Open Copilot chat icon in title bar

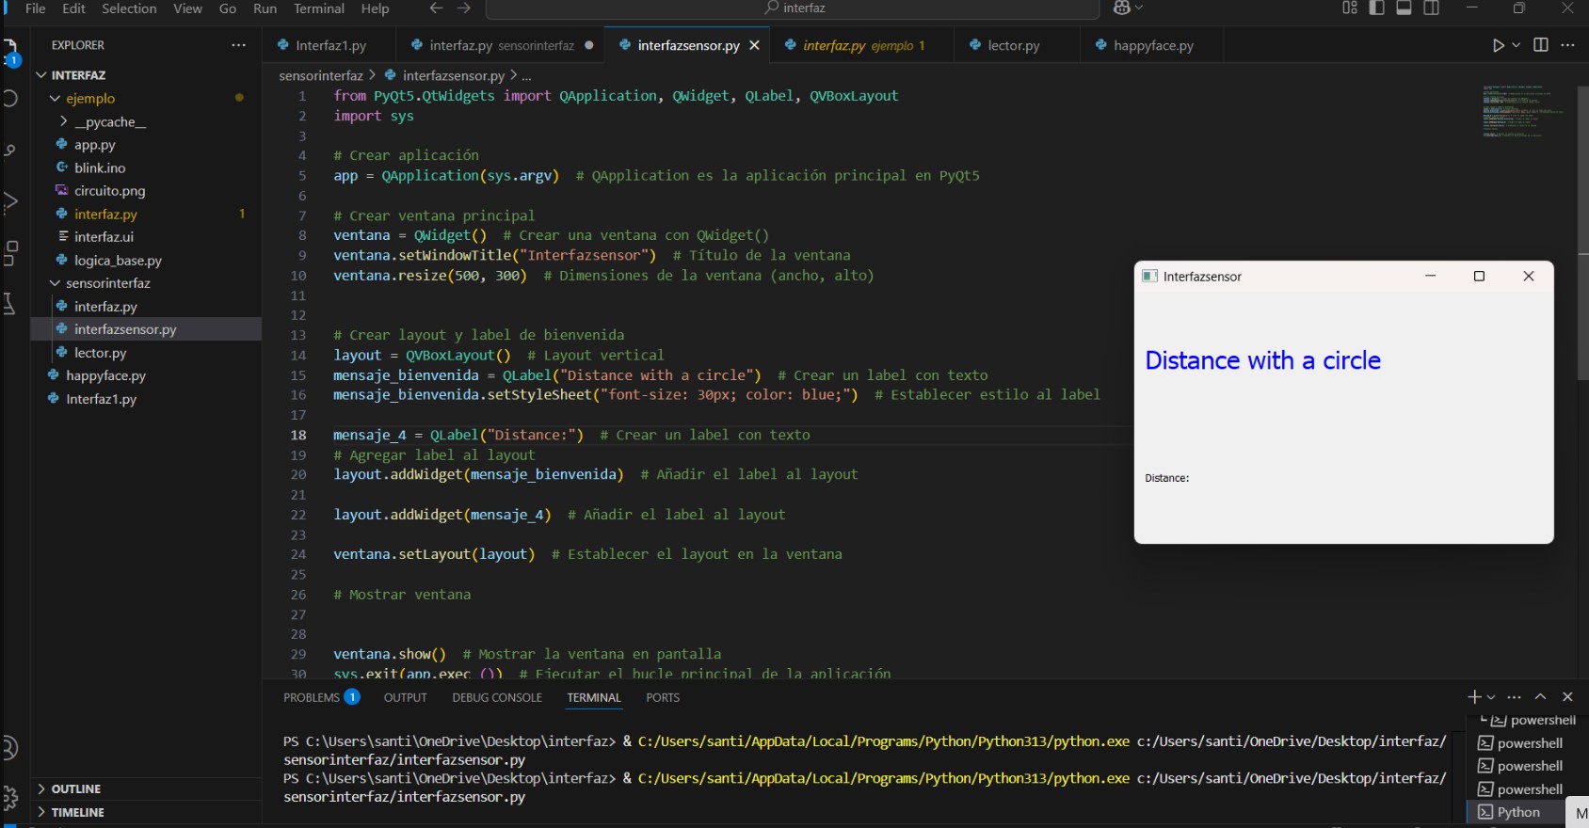(1121, 8)
